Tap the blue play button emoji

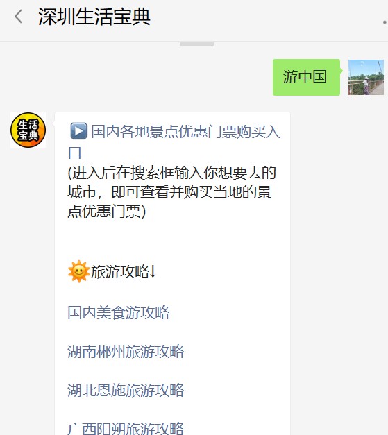[x=79, y=131]
